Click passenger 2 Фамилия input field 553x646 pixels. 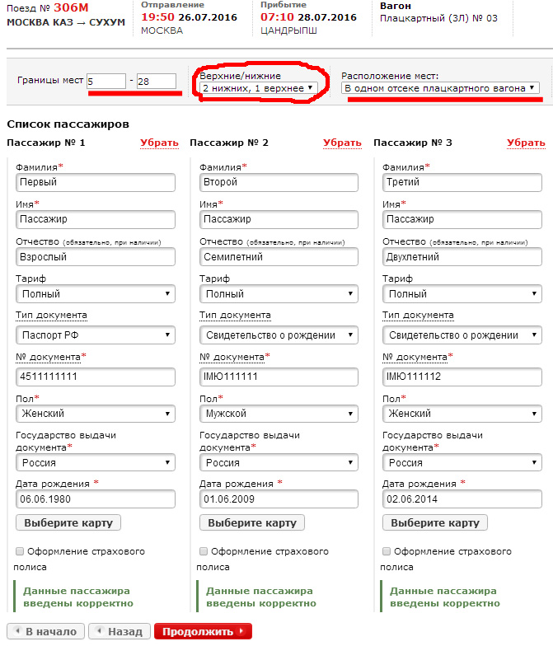point(279,182)
